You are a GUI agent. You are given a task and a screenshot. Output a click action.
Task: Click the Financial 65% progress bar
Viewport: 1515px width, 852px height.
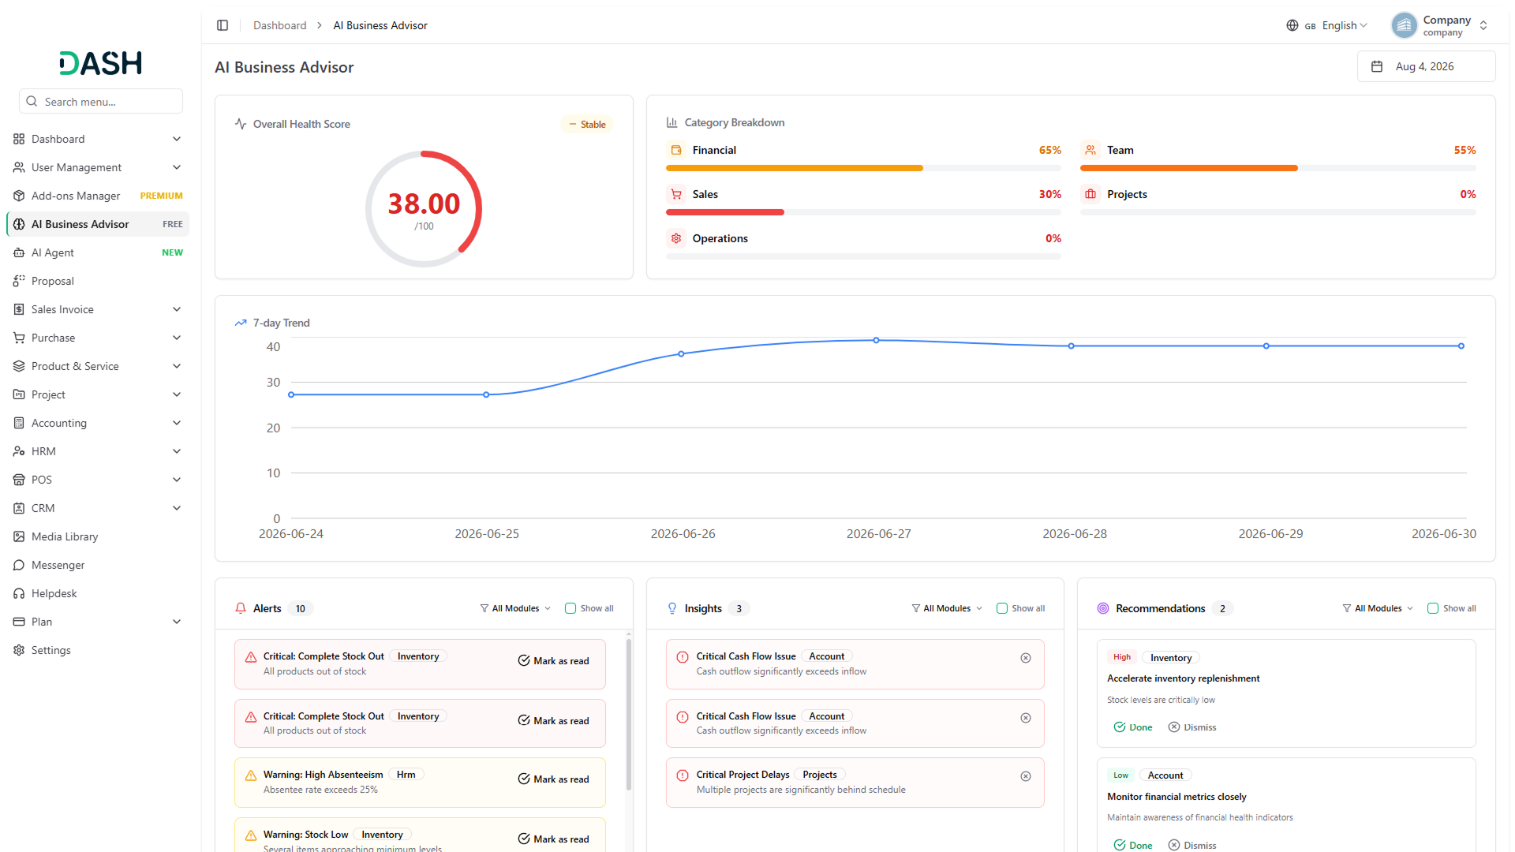click(863, 168)
